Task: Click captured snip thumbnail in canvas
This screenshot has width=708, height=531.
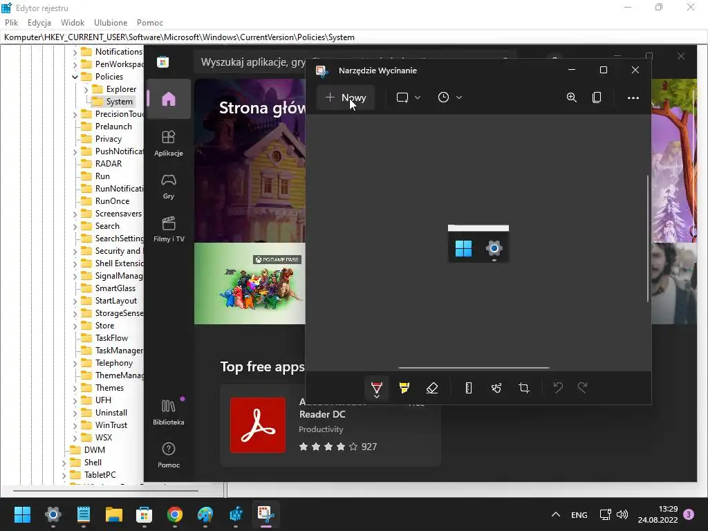Action: pos(478,243)
